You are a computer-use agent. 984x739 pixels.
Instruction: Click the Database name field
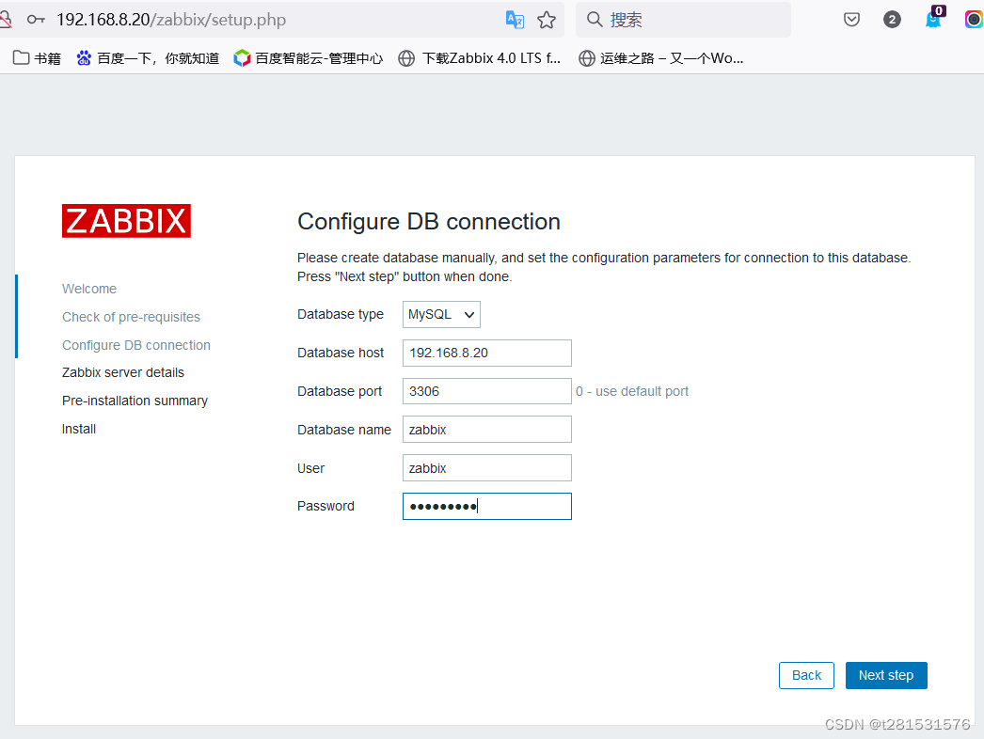[x=487, y=430]
